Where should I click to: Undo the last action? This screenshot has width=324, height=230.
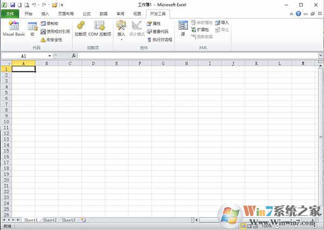point(34,5)
